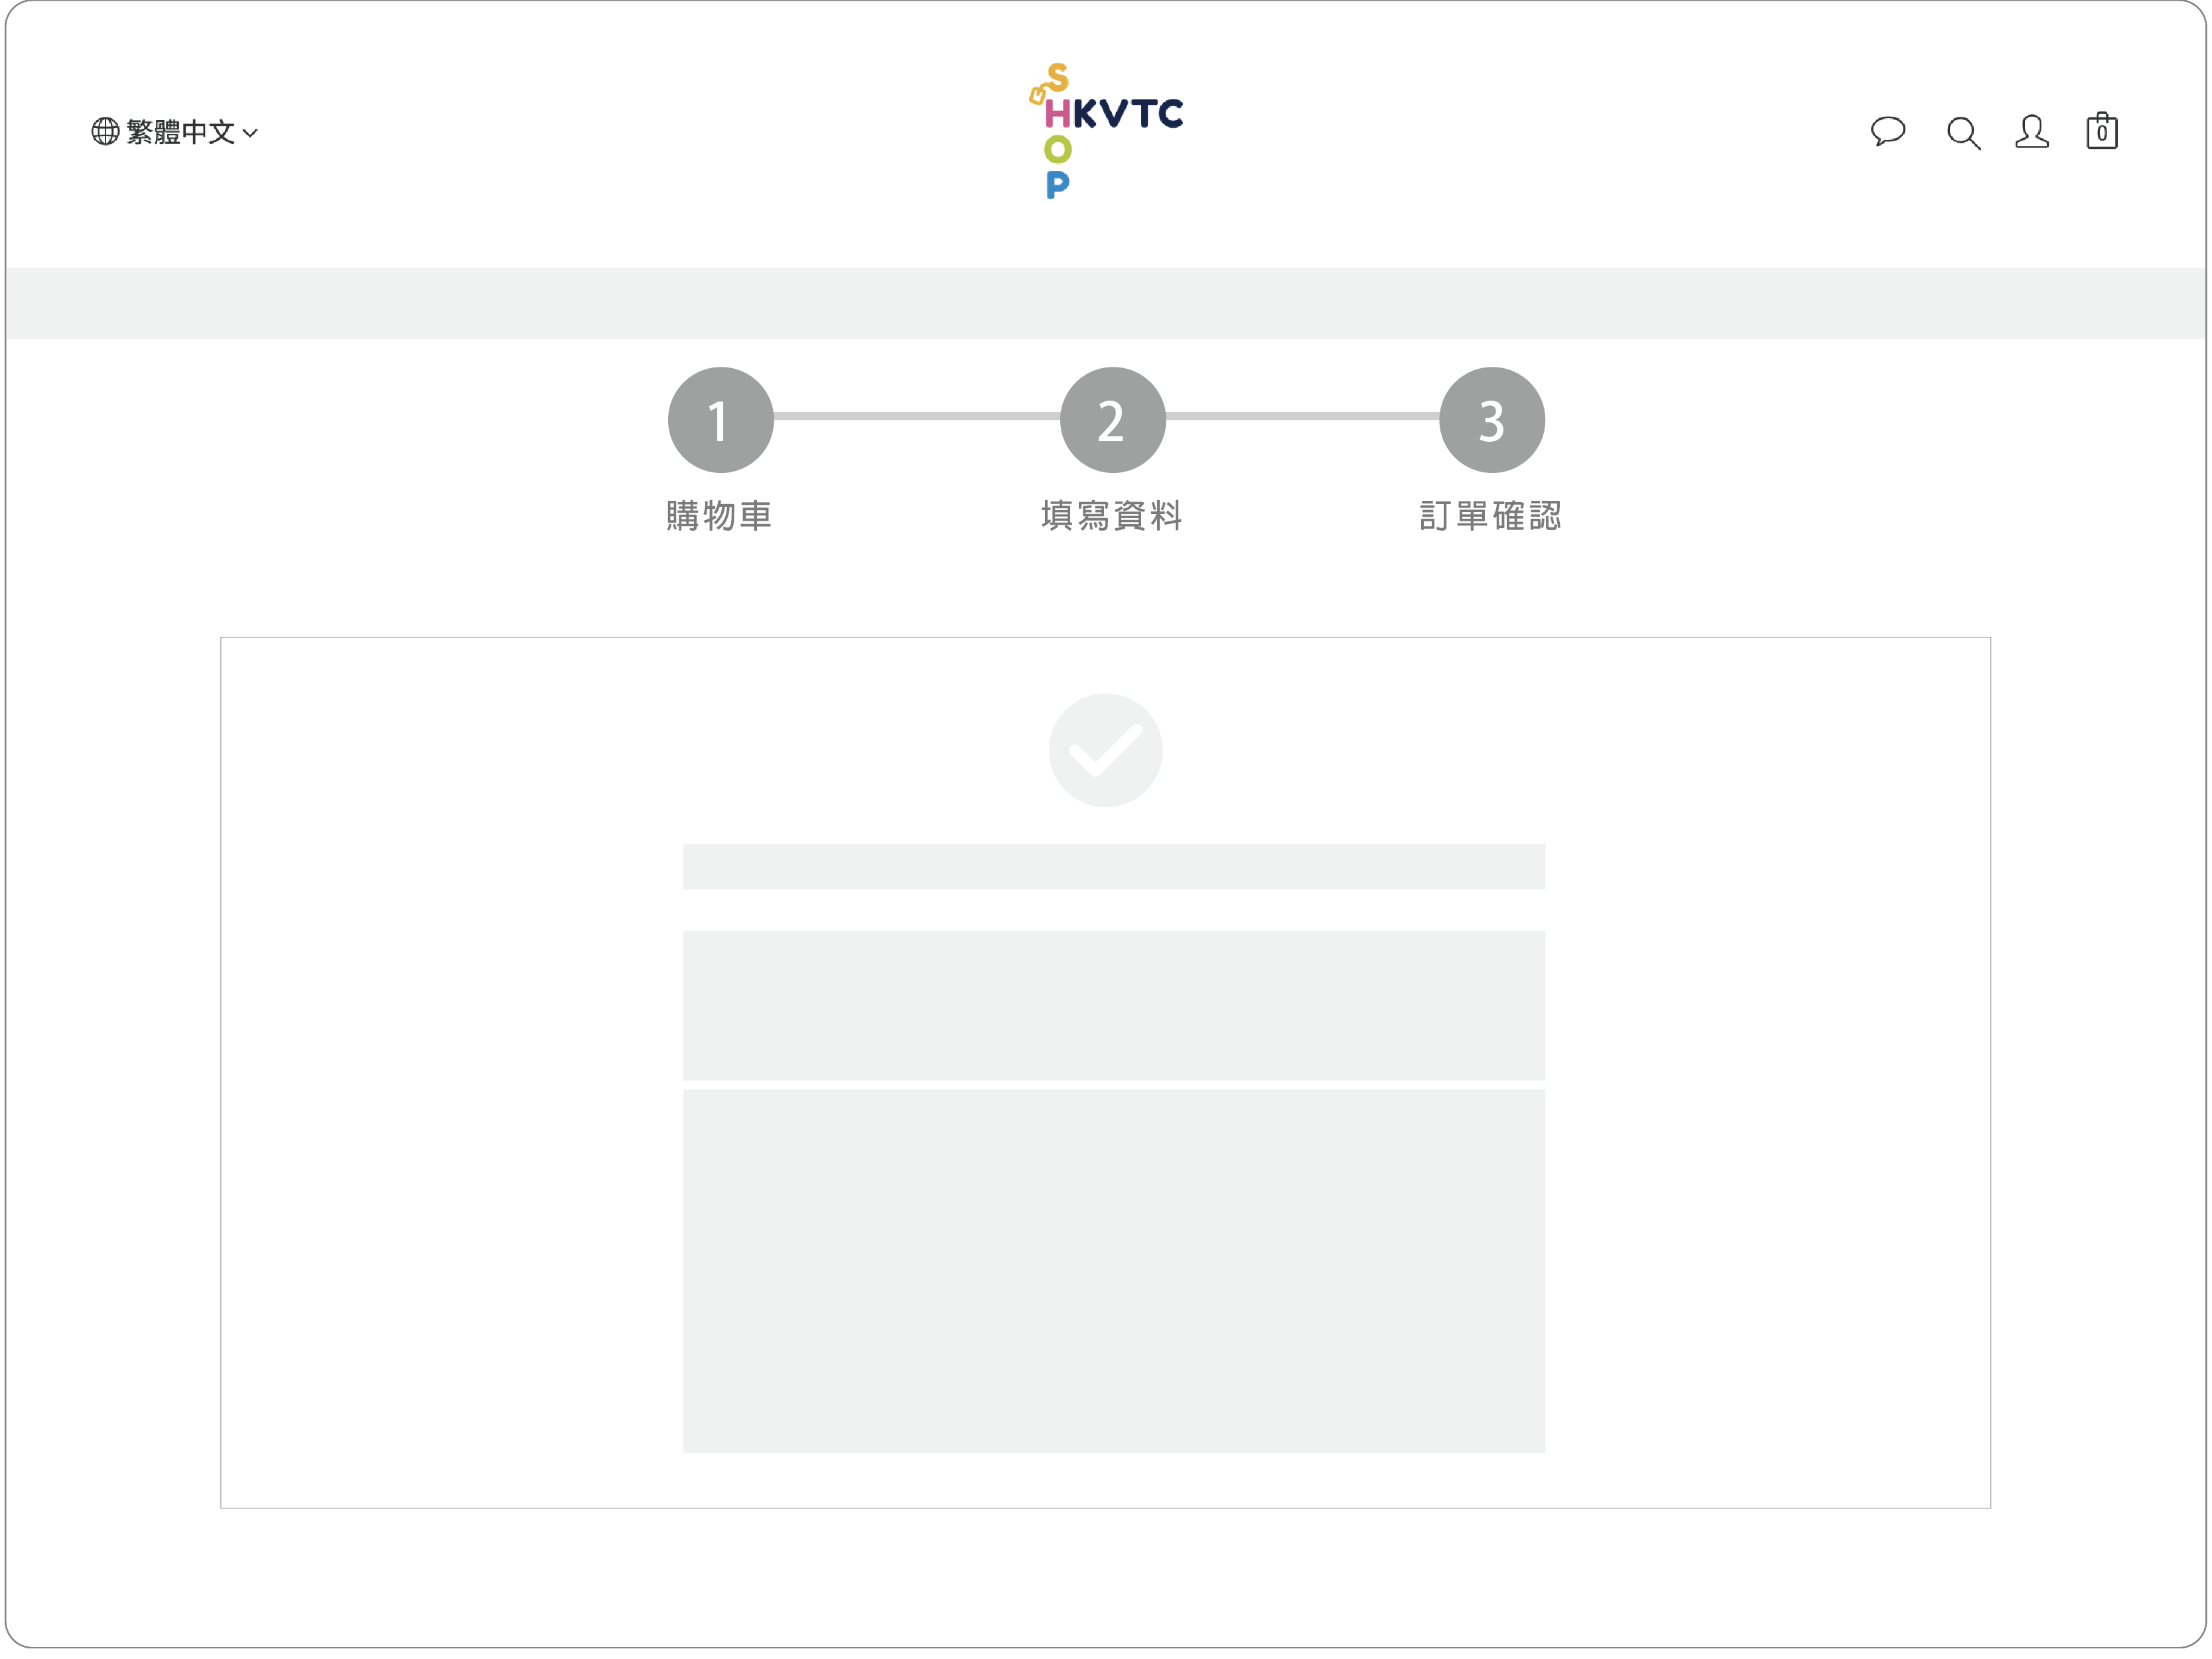Click the large bottom gray placeholder block
The width and height of the screenshot is (2212, 1659).
[1113, 1270]
